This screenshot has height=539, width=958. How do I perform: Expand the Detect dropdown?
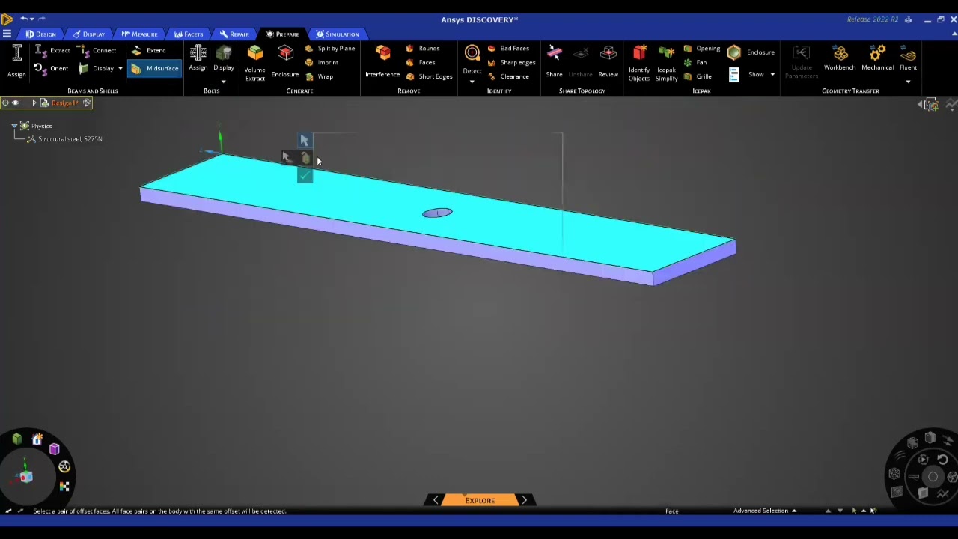[472, 81]
